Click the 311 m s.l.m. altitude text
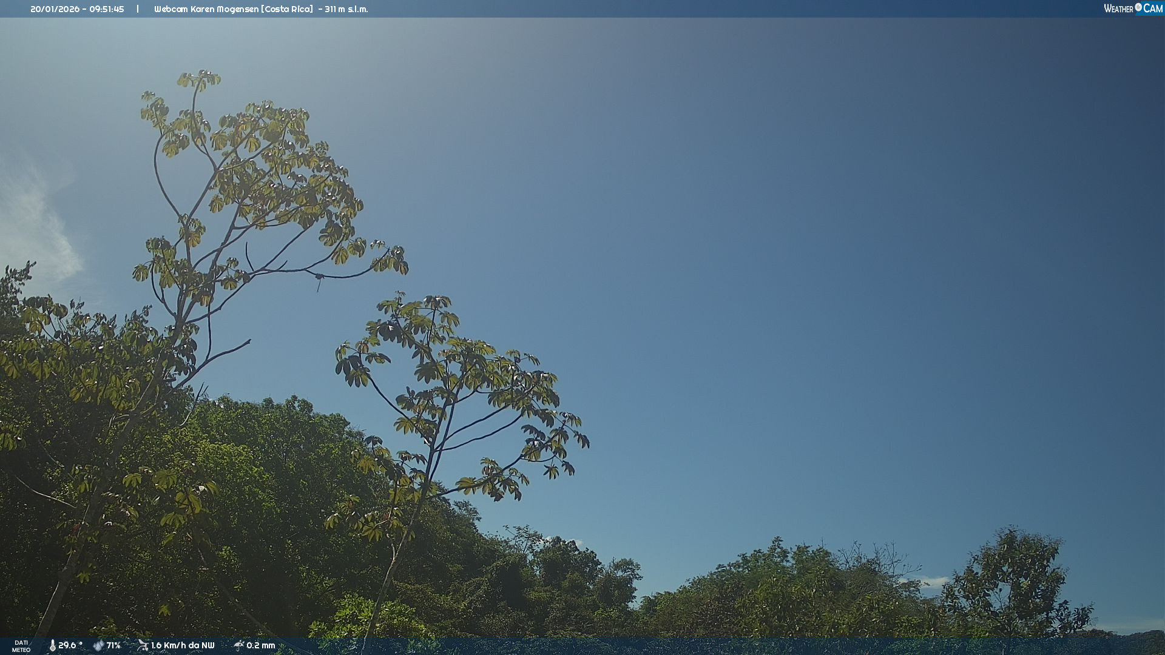1165x655 pixels. click(x=346, y=9)
